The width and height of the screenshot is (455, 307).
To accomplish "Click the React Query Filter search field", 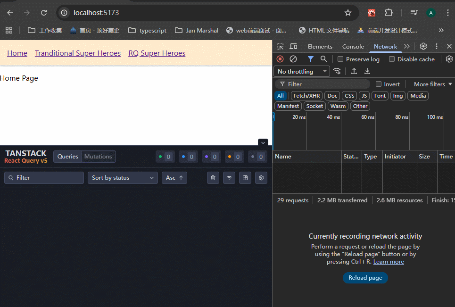I will click(44, 178).
